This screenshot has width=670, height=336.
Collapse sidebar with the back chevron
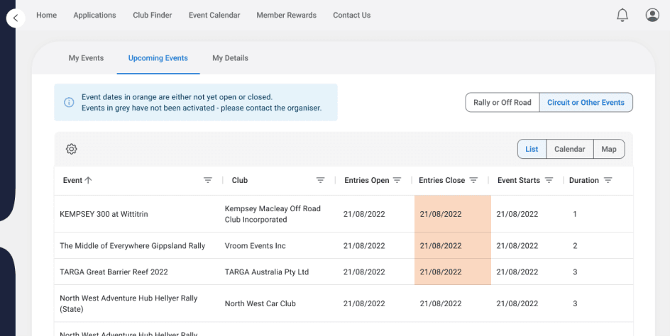pos(16,18)
